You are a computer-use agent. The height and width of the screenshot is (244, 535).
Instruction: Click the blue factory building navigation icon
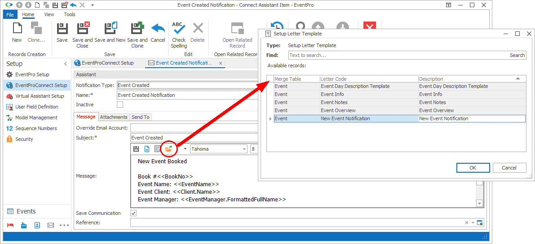pos(24,225)
